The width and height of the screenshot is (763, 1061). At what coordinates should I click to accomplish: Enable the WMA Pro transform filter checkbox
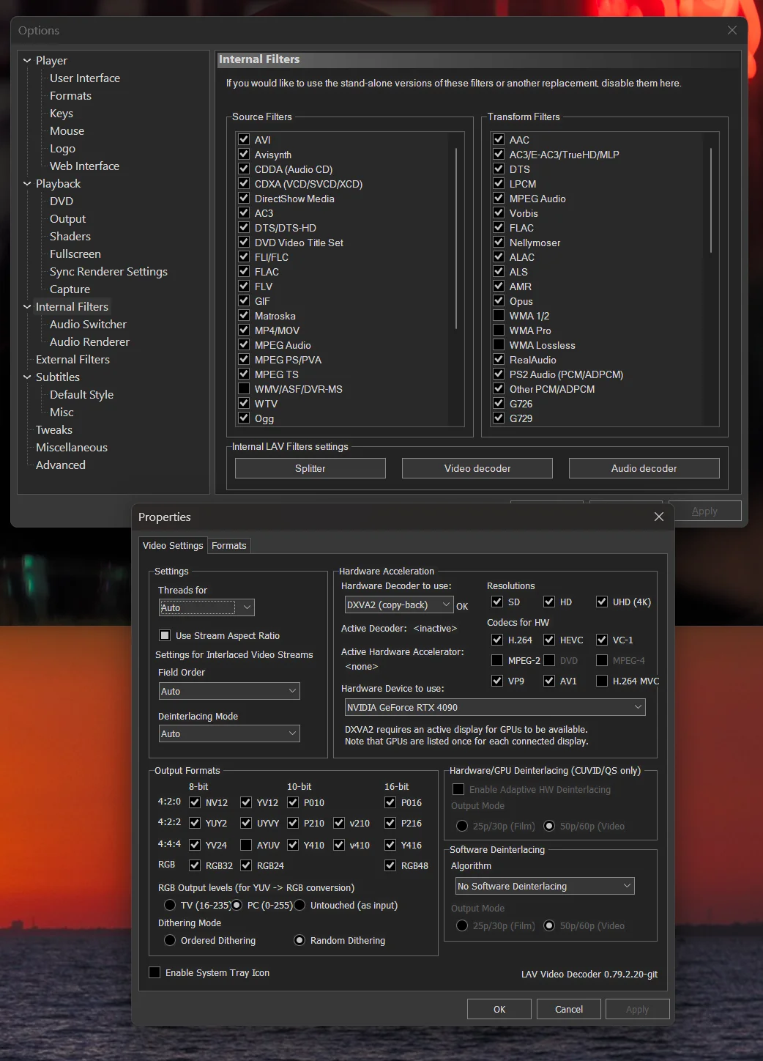click(499, 330)
